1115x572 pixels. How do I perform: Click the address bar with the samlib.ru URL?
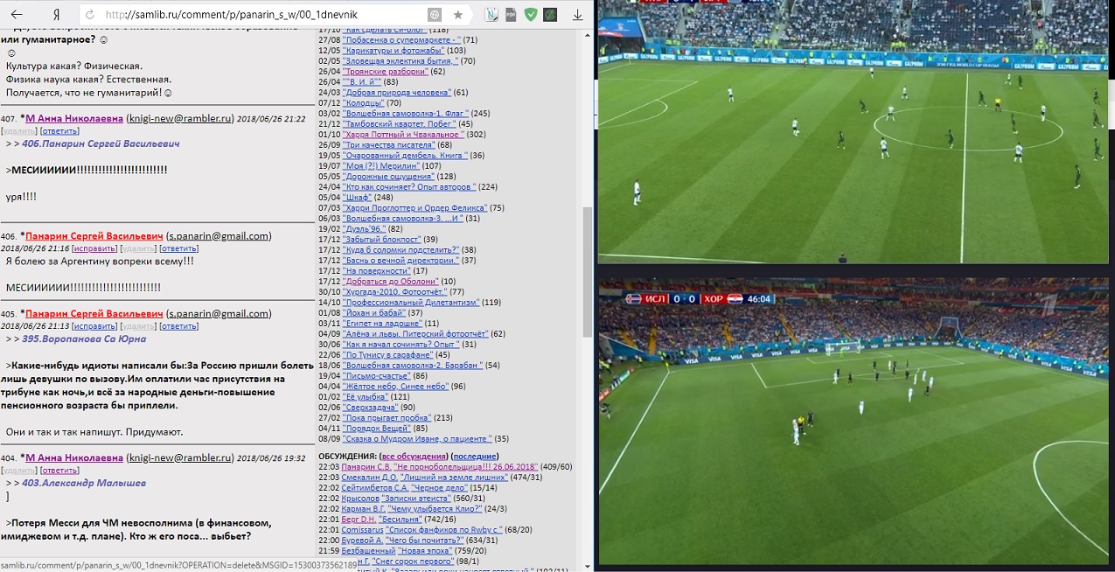pyautogui.click(x=262, y=15)
